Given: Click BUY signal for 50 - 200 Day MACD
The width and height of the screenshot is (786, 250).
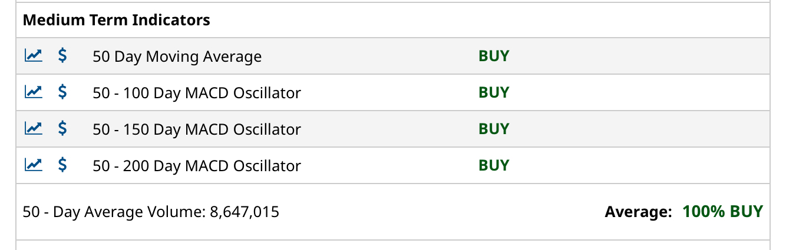Looking at the screenshot, I should 494,166.
